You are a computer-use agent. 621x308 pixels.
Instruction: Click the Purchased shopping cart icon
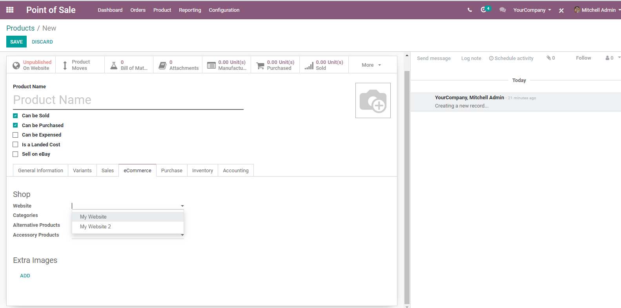(260, 66)
